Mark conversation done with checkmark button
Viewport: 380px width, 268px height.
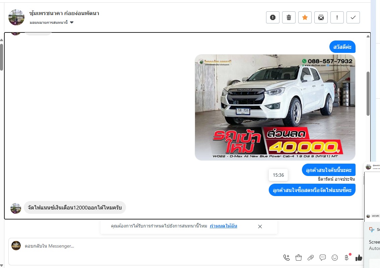(353, 17)
